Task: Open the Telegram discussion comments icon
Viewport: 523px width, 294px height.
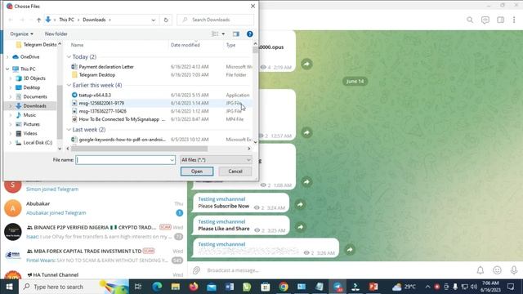Action: [485, 20]
